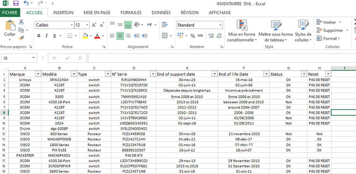Toggle align right button

pyautogui.click(x=128, y=36)
